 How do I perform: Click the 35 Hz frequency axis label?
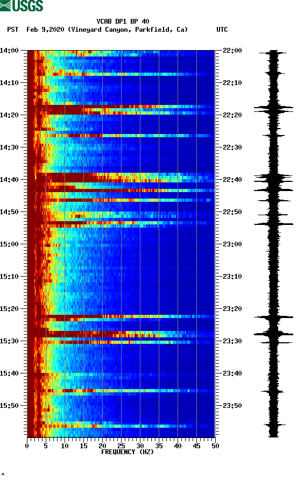click(159, 446)
